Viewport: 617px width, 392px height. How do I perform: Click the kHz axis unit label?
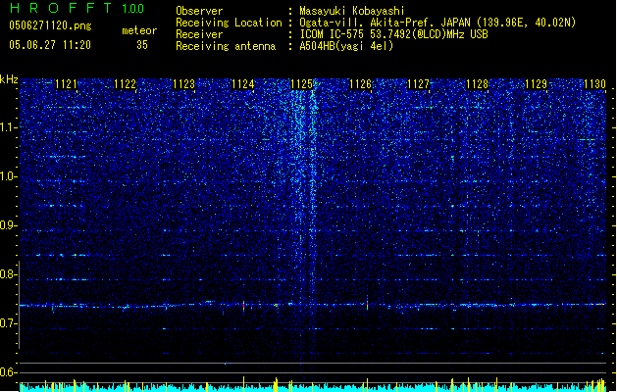pos(9,79)
